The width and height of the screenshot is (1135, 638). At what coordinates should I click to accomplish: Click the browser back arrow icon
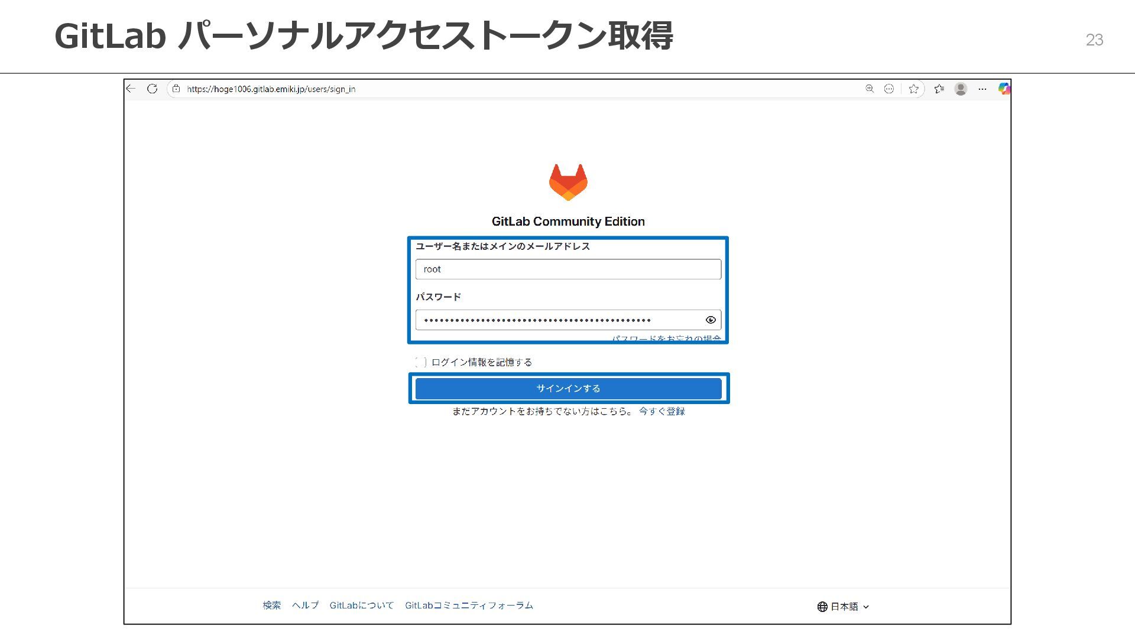131,89
